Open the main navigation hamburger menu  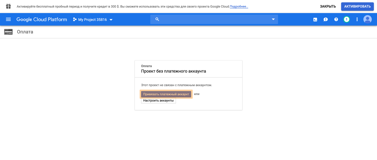tap(8, 19)
